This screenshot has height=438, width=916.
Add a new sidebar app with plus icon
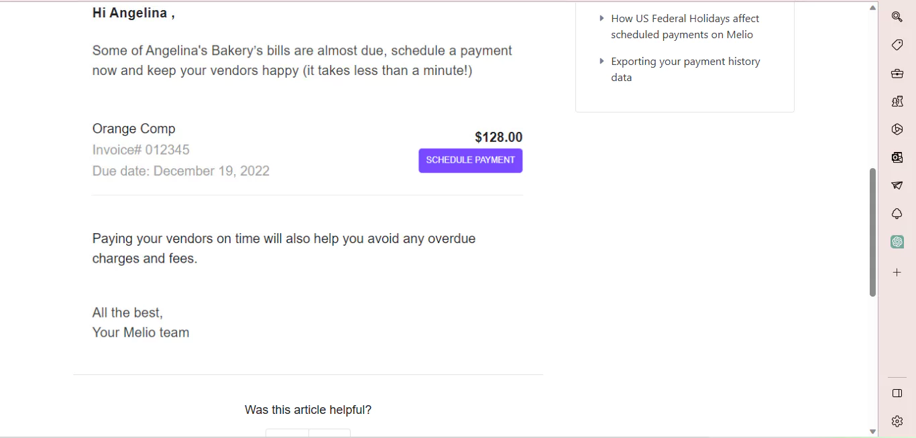pos(897,273)
